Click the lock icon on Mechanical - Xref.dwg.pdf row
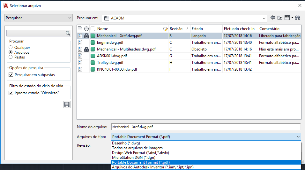Viewport: 305px width, 170px height. (x=86, y=36)
